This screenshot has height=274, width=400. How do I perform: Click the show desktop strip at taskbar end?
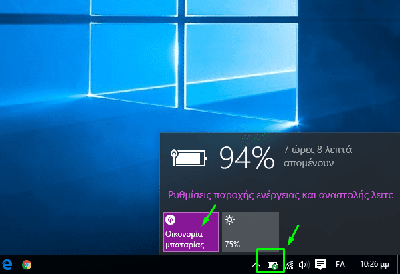click(398, 265)
